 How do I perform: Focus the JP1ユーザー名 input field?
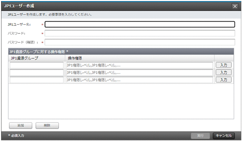point(140,24)
